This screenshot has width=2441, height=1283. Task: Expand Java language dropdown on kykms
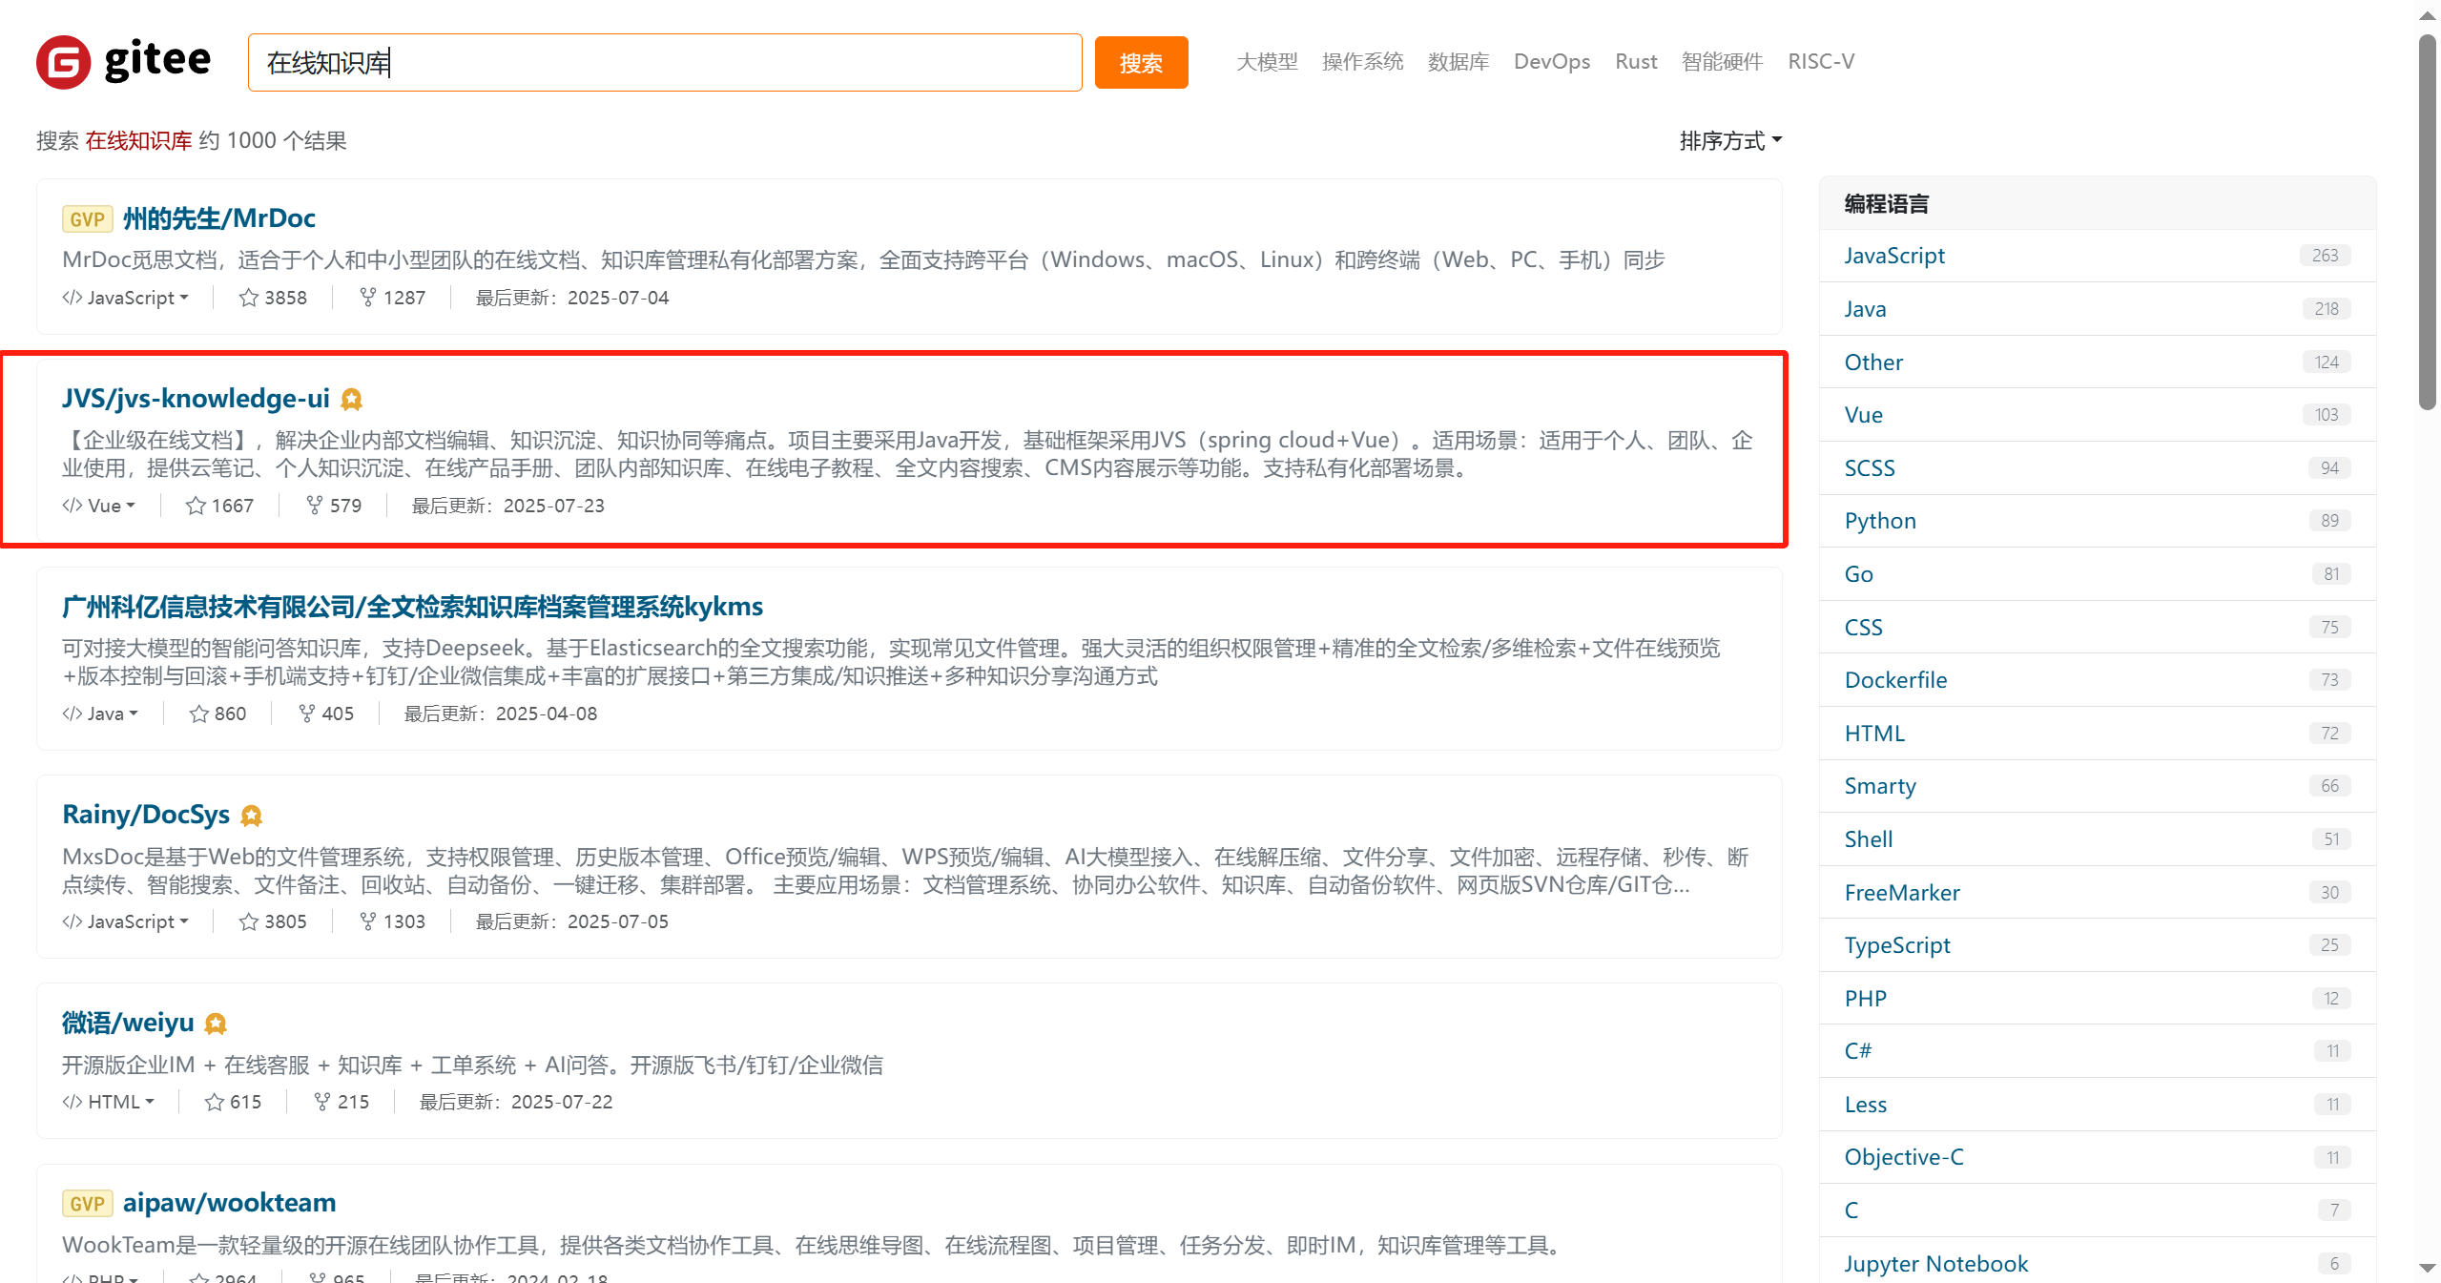pyautogui.click(x=100, y=714)
